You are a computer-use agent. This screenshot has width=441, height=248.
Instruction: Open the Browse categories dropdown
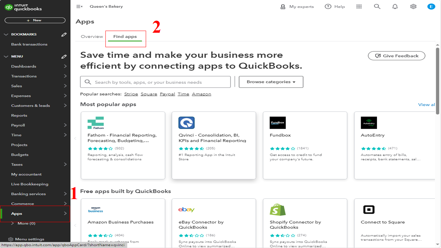(x=271, y=82)
